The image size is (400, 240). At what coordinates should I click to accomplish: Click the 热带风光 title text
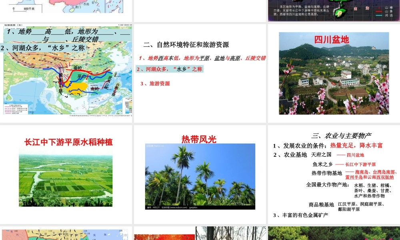click(x=199, y=139)
